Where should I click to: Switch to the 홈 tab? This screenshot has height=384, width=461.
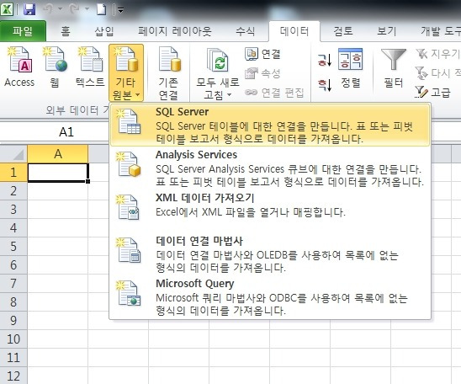(66, 31)
